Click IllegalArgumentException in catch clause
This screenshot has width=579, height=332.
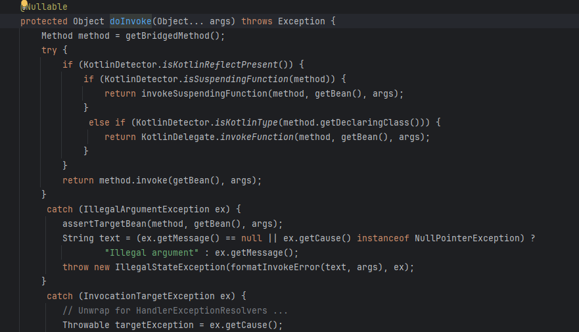click(x=147, y=210)
